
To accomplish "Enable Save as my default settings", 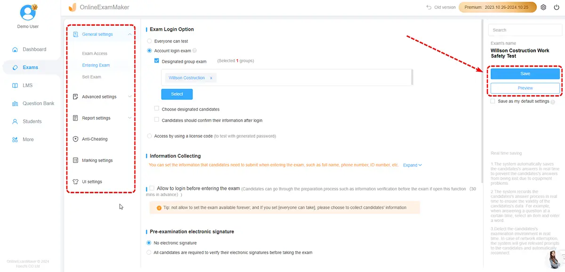I will pyautogui.click(x=492, y=101).
